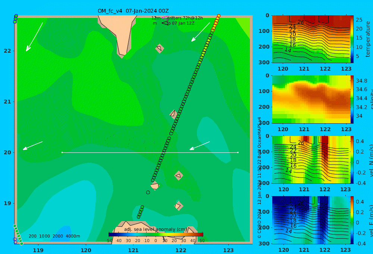Click the white current arrow beside the red drifter circles

click(x=201, y=32)
